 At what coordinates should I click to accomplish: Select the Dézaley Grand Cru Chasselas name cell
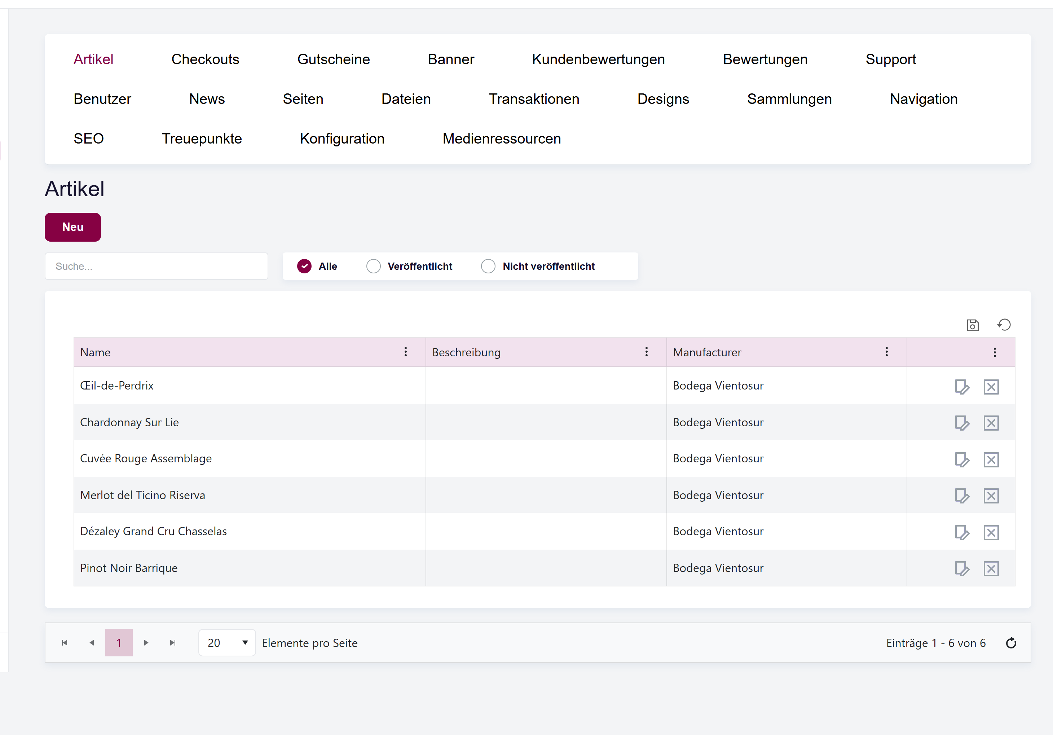coord(250,531)
